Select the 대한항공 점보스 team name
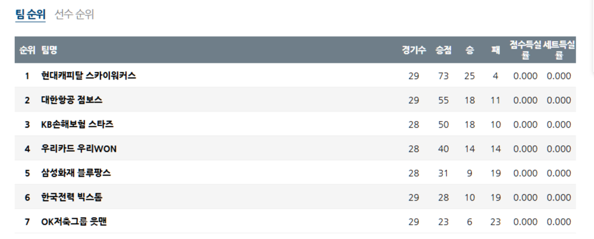The image size is (594, 239). click(x=71, y=100)
